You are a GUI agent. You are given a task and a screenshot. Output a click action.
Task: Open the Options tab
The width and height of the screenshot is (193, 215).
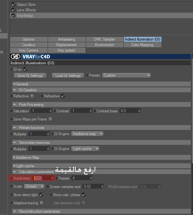pyautogui.click(x=29, y=39)
